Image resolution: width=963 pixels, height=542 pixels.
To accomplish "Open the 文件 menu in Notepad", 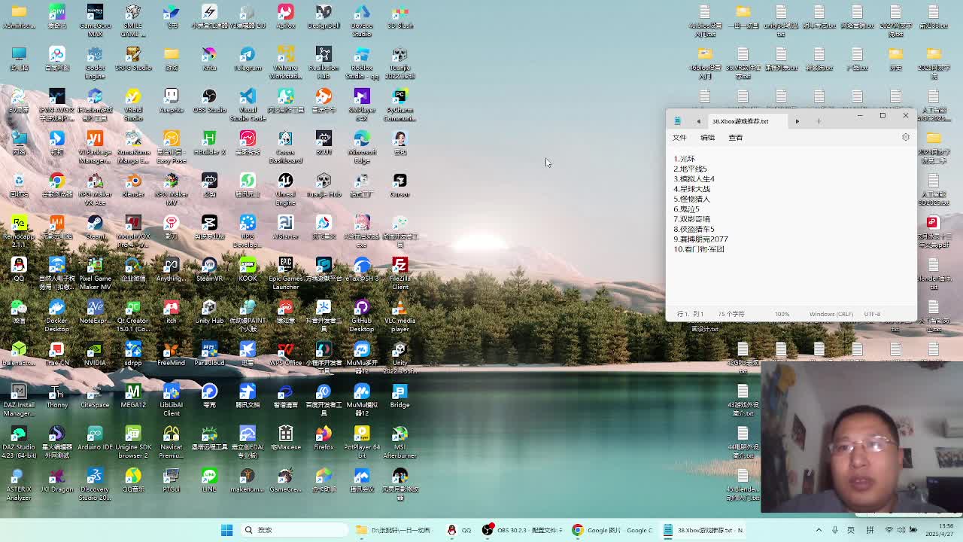I will (x=679, y=138).
